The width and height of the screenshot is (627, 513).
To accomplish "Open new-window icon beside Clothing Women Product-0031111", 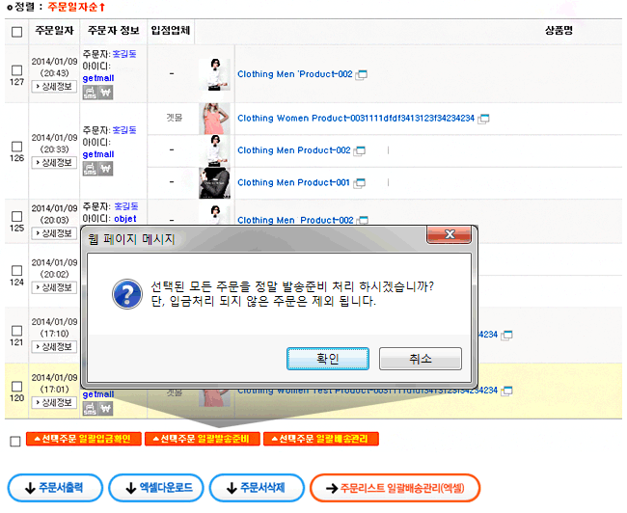I will [x=484, y=119].
